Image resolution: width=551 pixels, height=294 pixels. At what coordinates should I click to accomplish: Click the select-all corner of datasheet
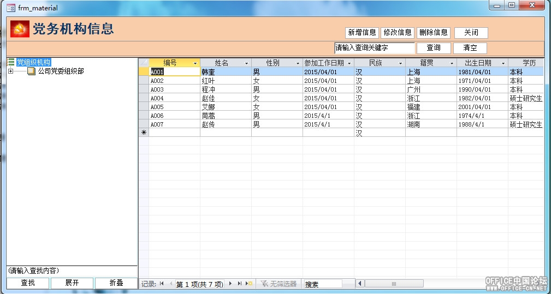tap(144, 62)
